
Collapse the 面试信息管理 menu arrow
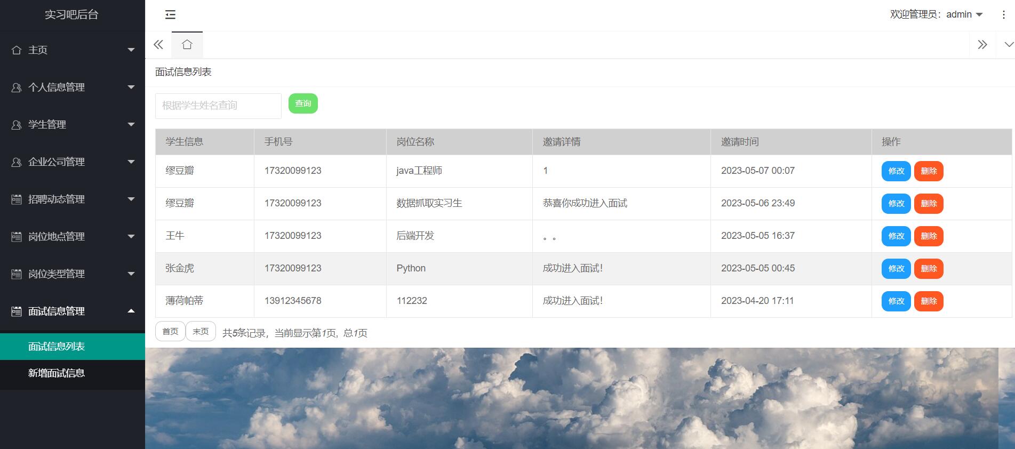click(x=131, y=310)
